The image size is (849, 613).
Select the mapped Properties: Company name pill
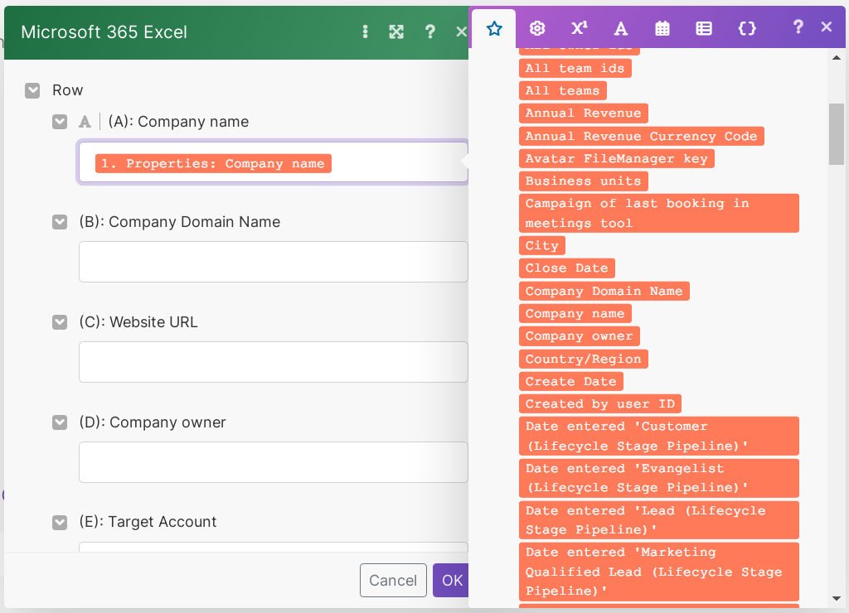pos(213,163)
